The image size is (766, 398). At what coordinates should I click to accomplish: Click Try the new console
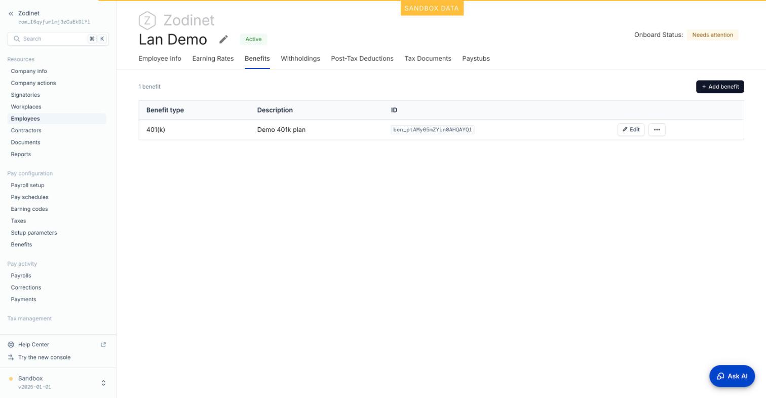point(45,357)
